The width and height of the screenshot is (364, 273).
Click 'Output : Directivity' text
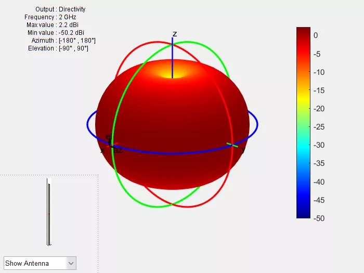[x=60, y=9]
